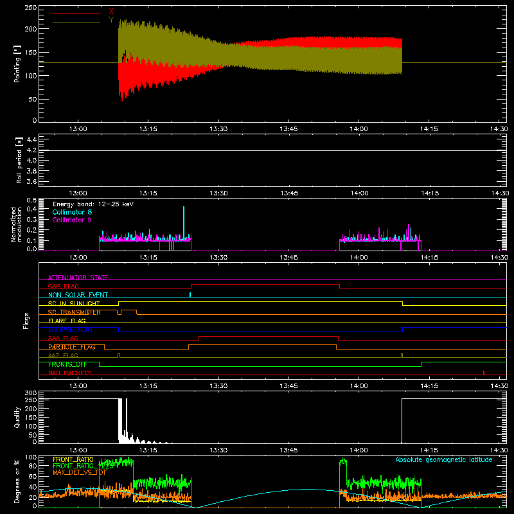The image size is (514, 514).
Task: Click the 300 value on Quality axis
Action: pyautogui.click(x=31, y=393)
